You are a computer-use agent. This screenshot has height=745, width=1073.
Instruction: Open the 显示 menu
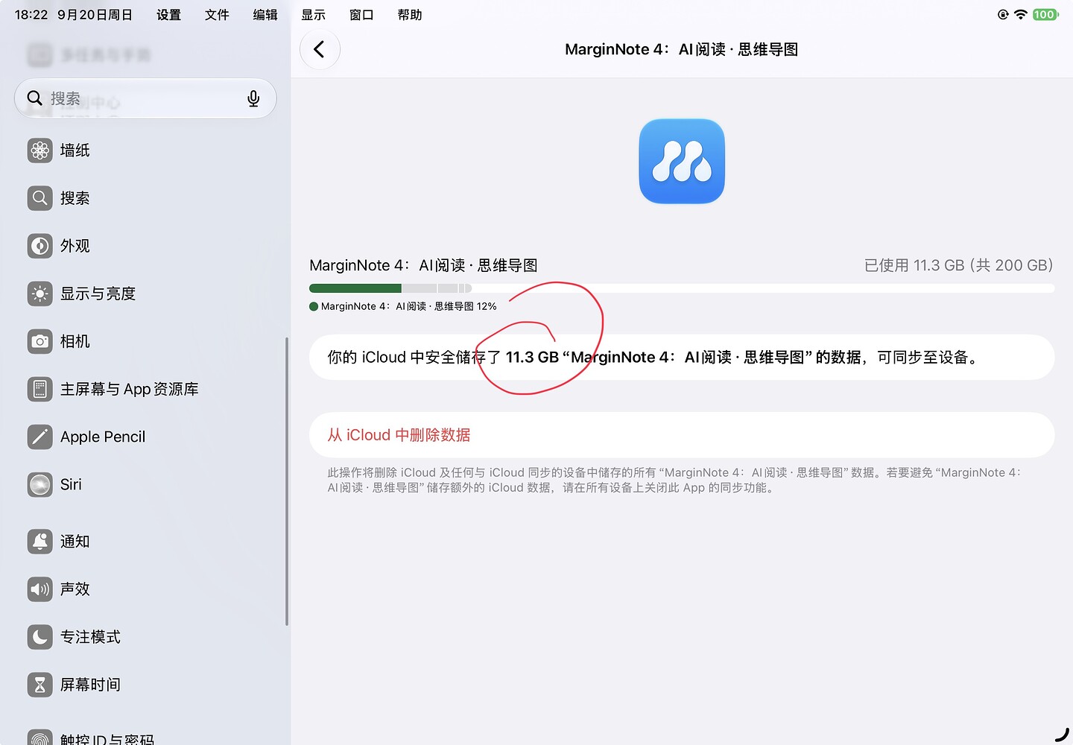click(x=314, y=15)
